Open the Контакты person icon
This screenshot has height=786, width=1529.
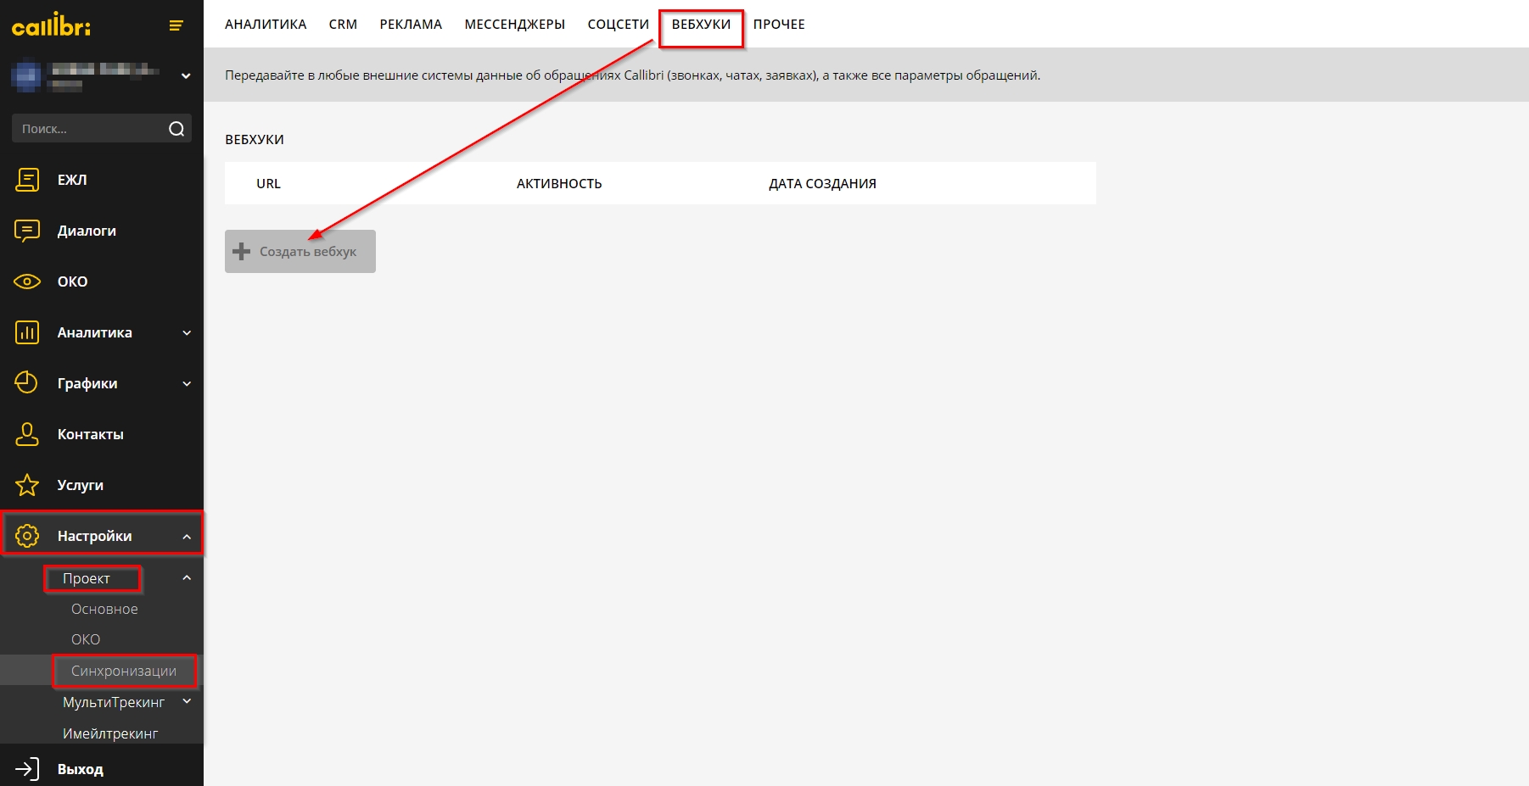pyautogui.click(x=27, y=434)
